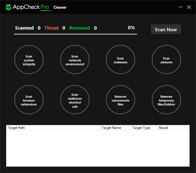Toggle the Scan malwares circle
The image size is (196, 173).
(x=120, y=60)
